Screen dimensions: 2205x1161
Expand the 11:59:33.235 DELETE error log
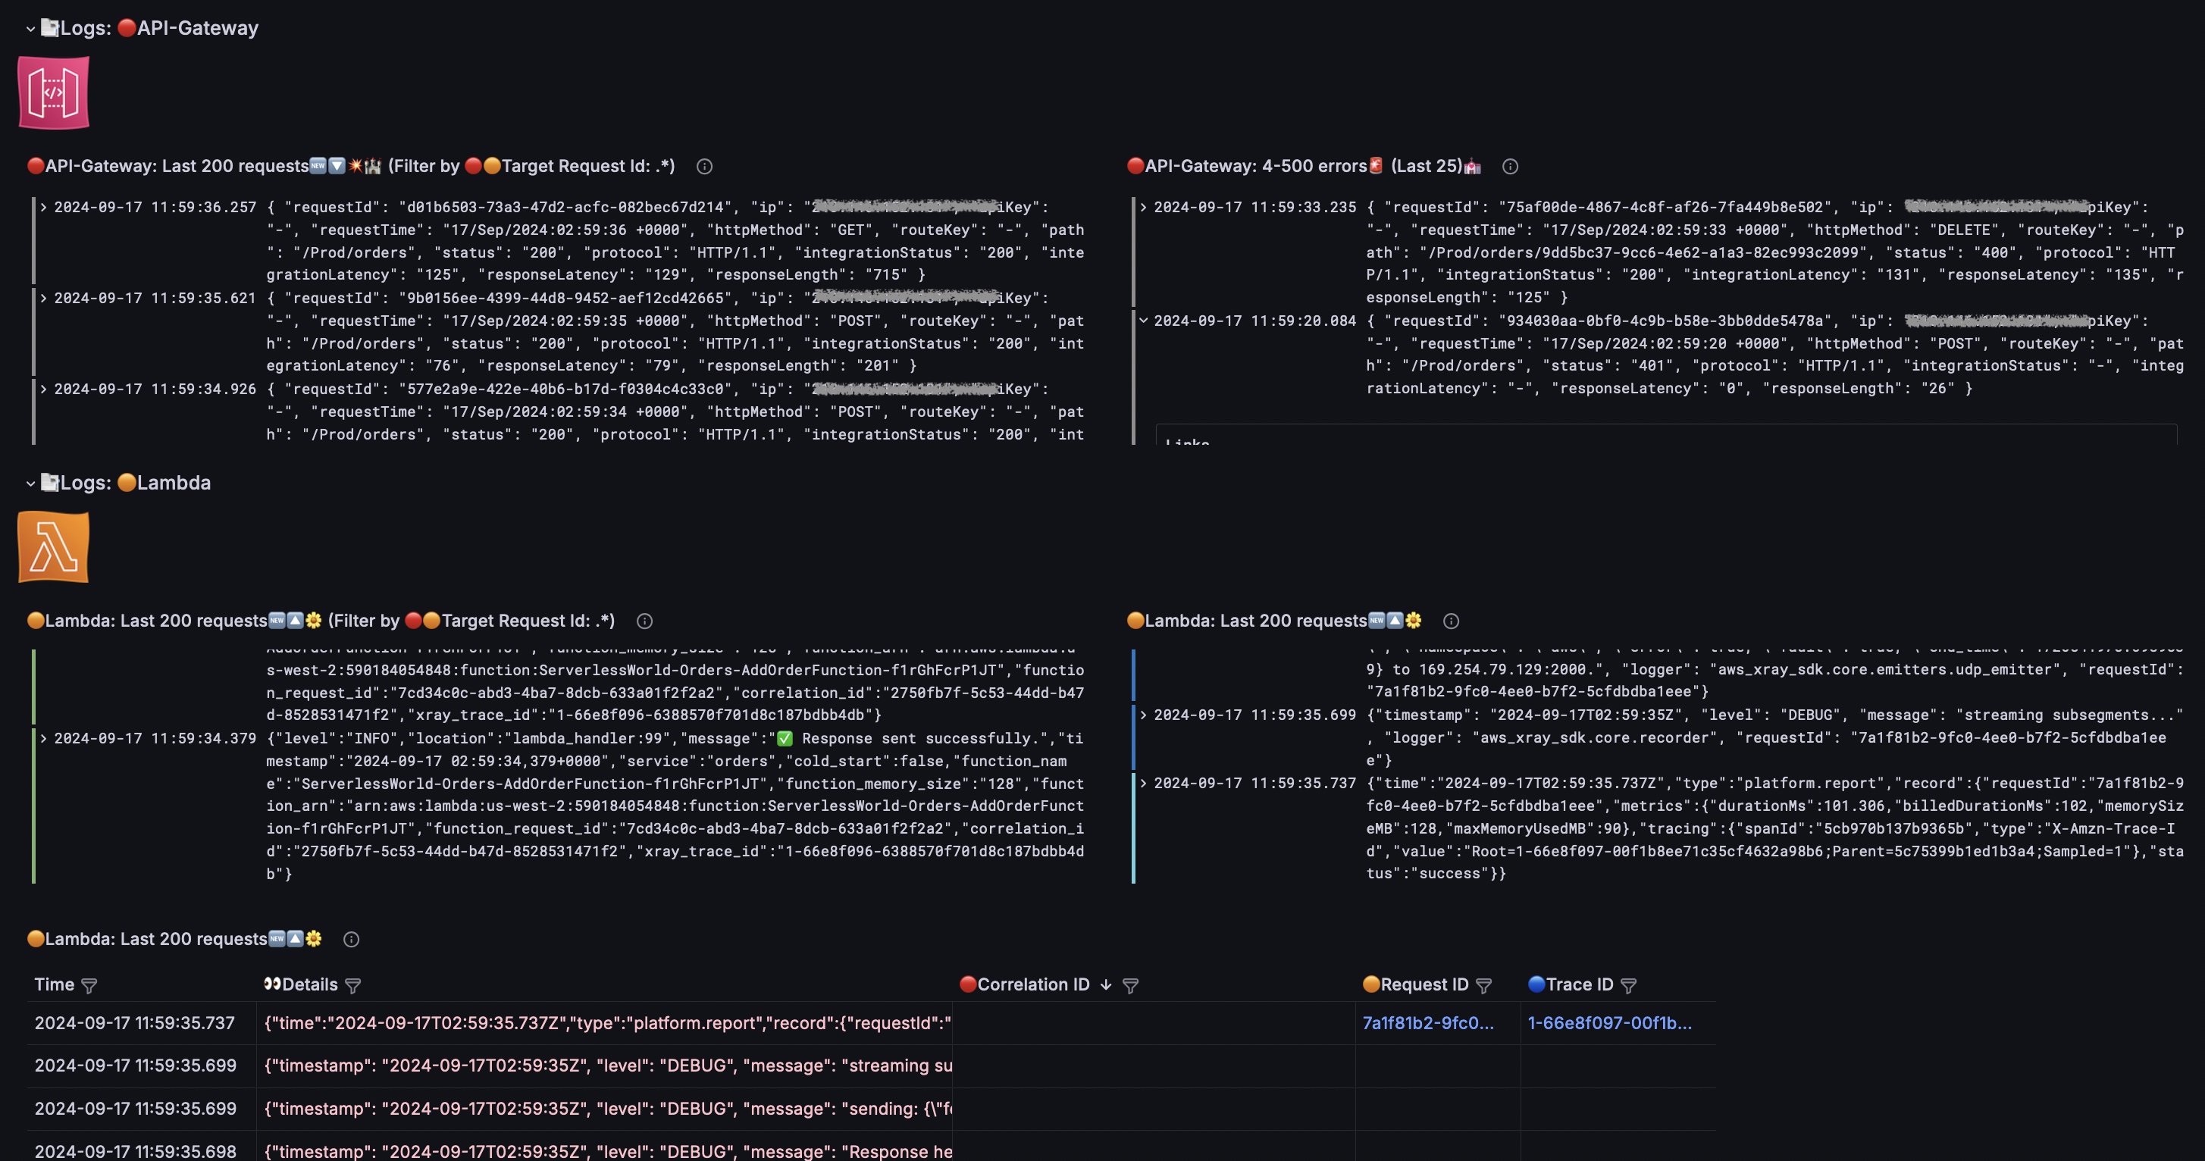pyautogui.click(x=1143, y=207)
